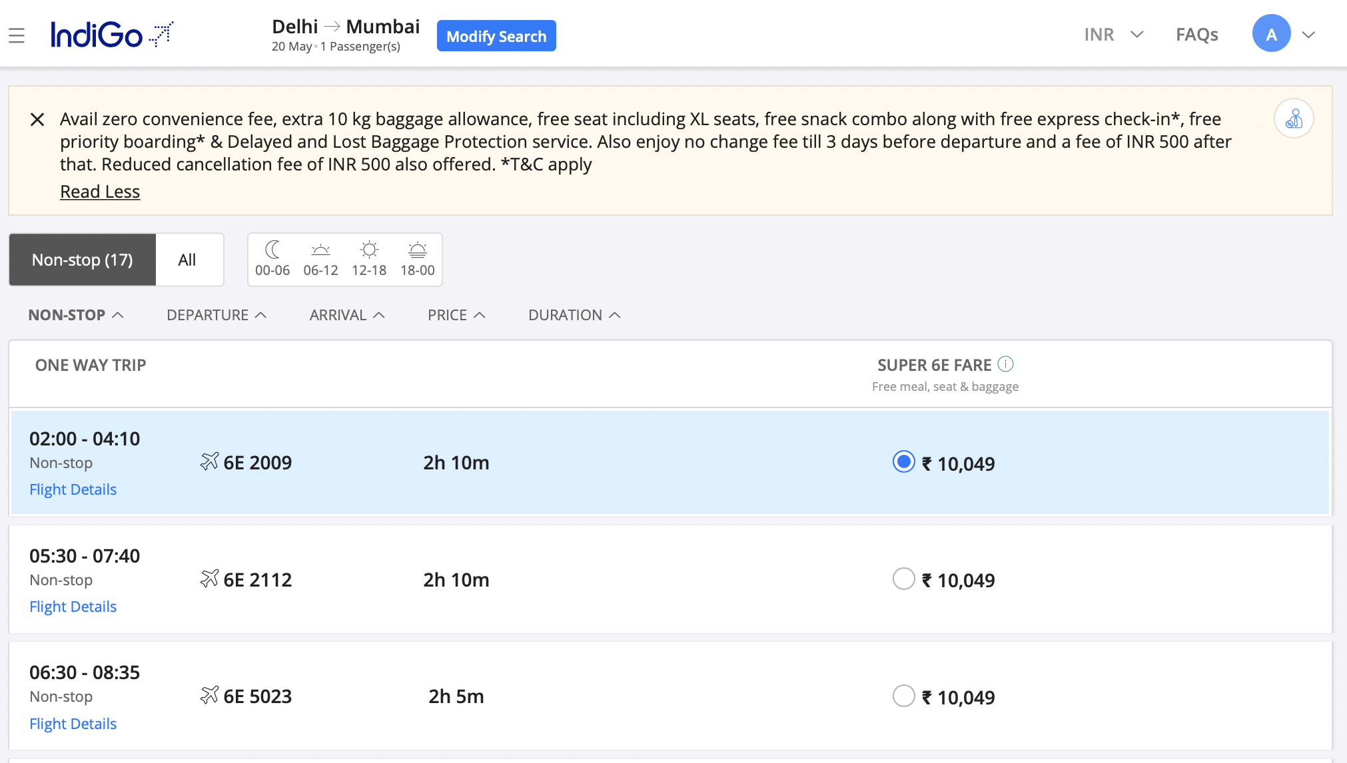
Task: Click the night time filter icon 00-06
Action: click(272, 259)
